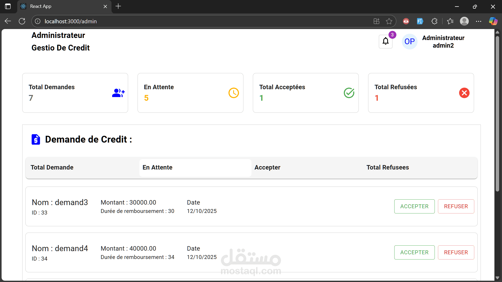Select the React App browser tab
502x282 pixels.
click(x=64, y=6)
